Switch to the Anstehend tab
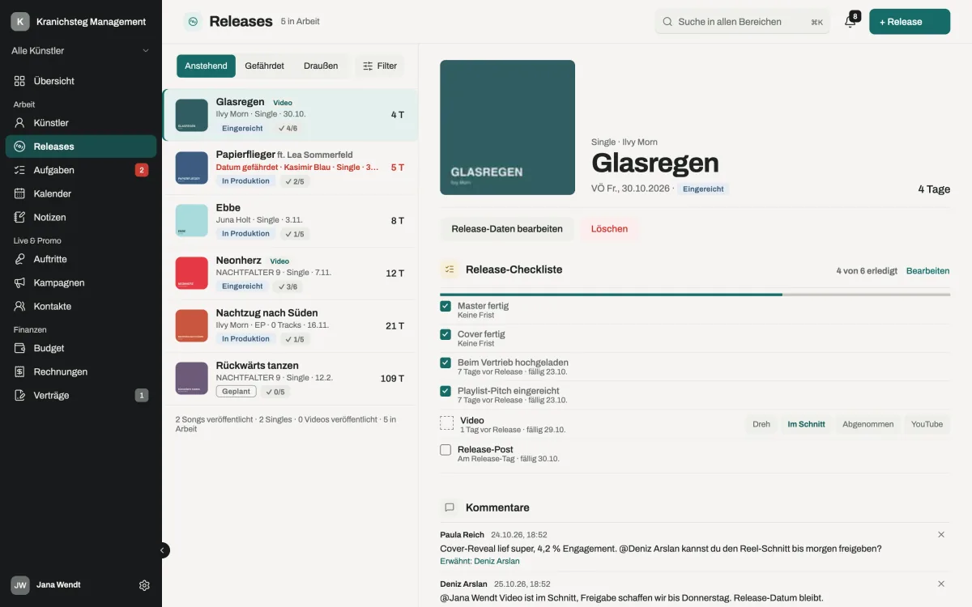The width and height of the screenshot is (972, 607). 206,66
